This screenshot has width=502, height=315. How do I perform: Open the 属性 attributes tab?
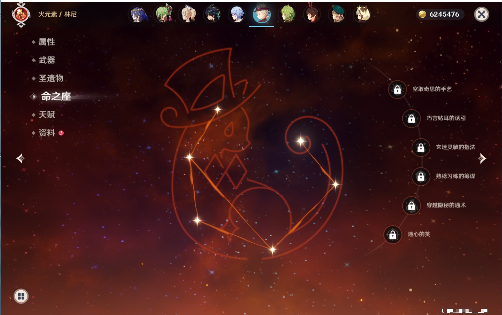tap(47, 42)
